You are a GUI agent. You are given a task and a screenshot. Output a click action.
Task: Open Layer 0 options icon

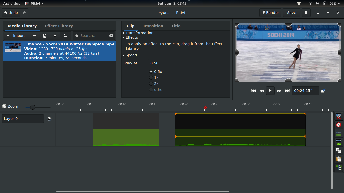[50, 119]
